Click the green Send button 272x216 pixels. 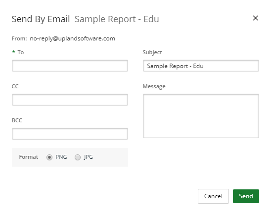point(246,196)
